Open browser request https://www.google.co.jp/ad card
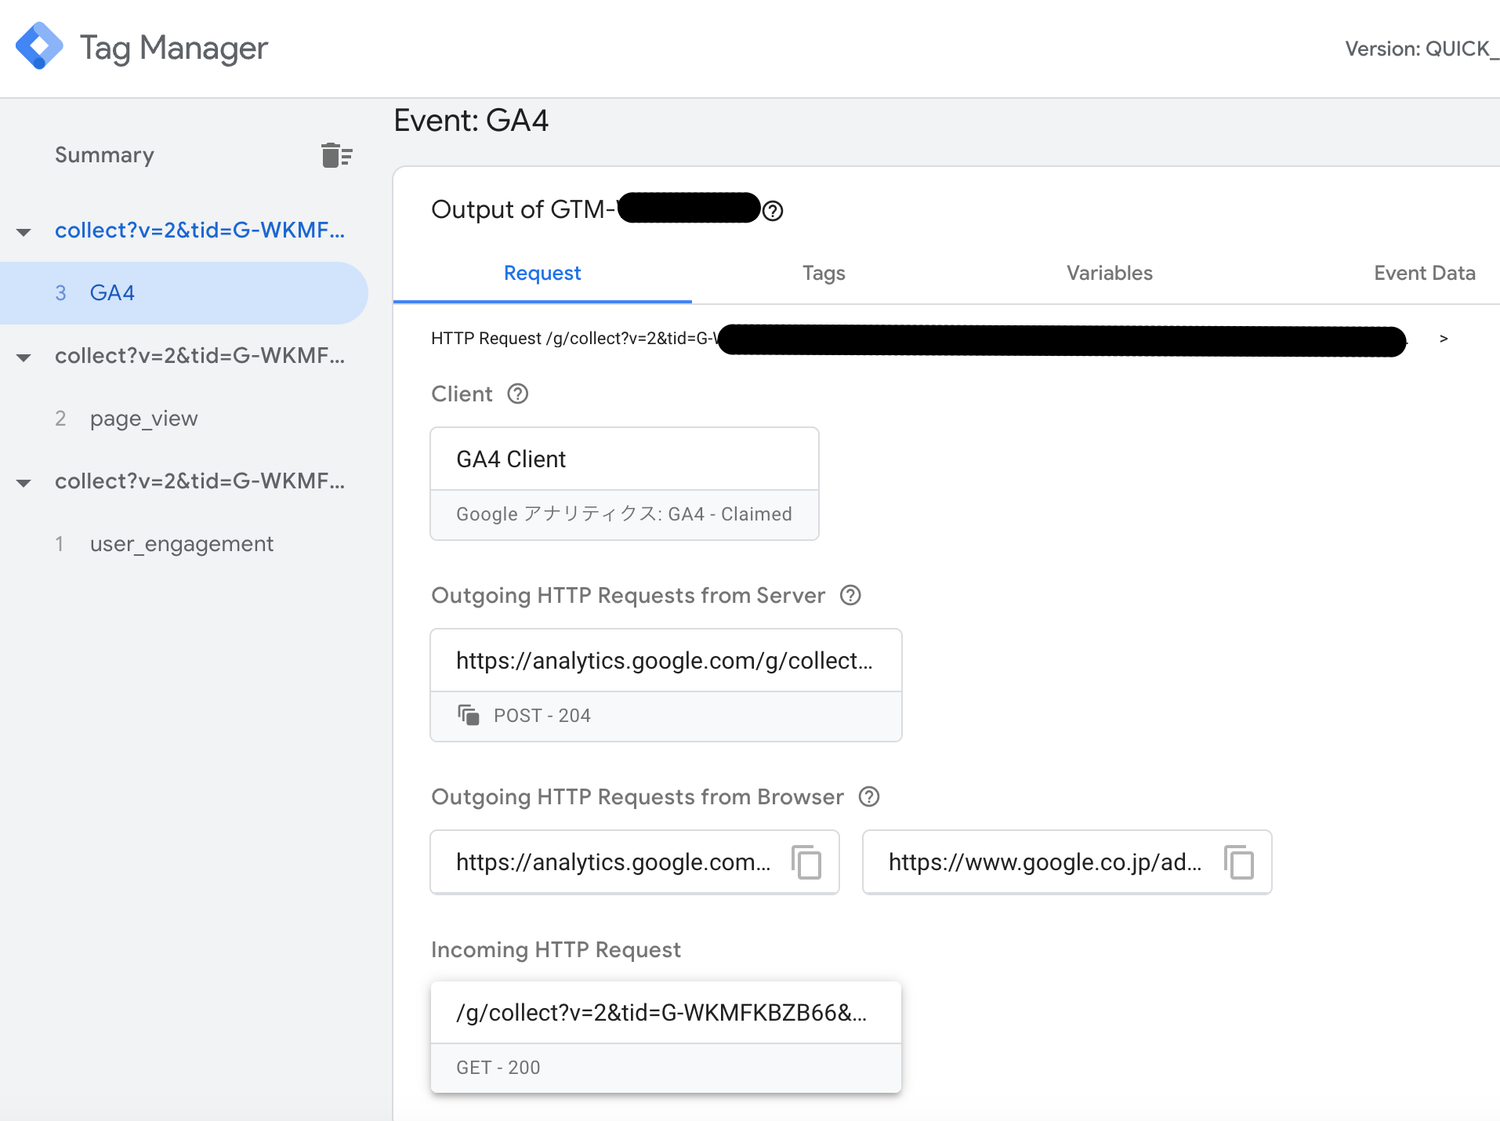The height and width of the screenshot is (1121, 1500). coord(1067,862)
